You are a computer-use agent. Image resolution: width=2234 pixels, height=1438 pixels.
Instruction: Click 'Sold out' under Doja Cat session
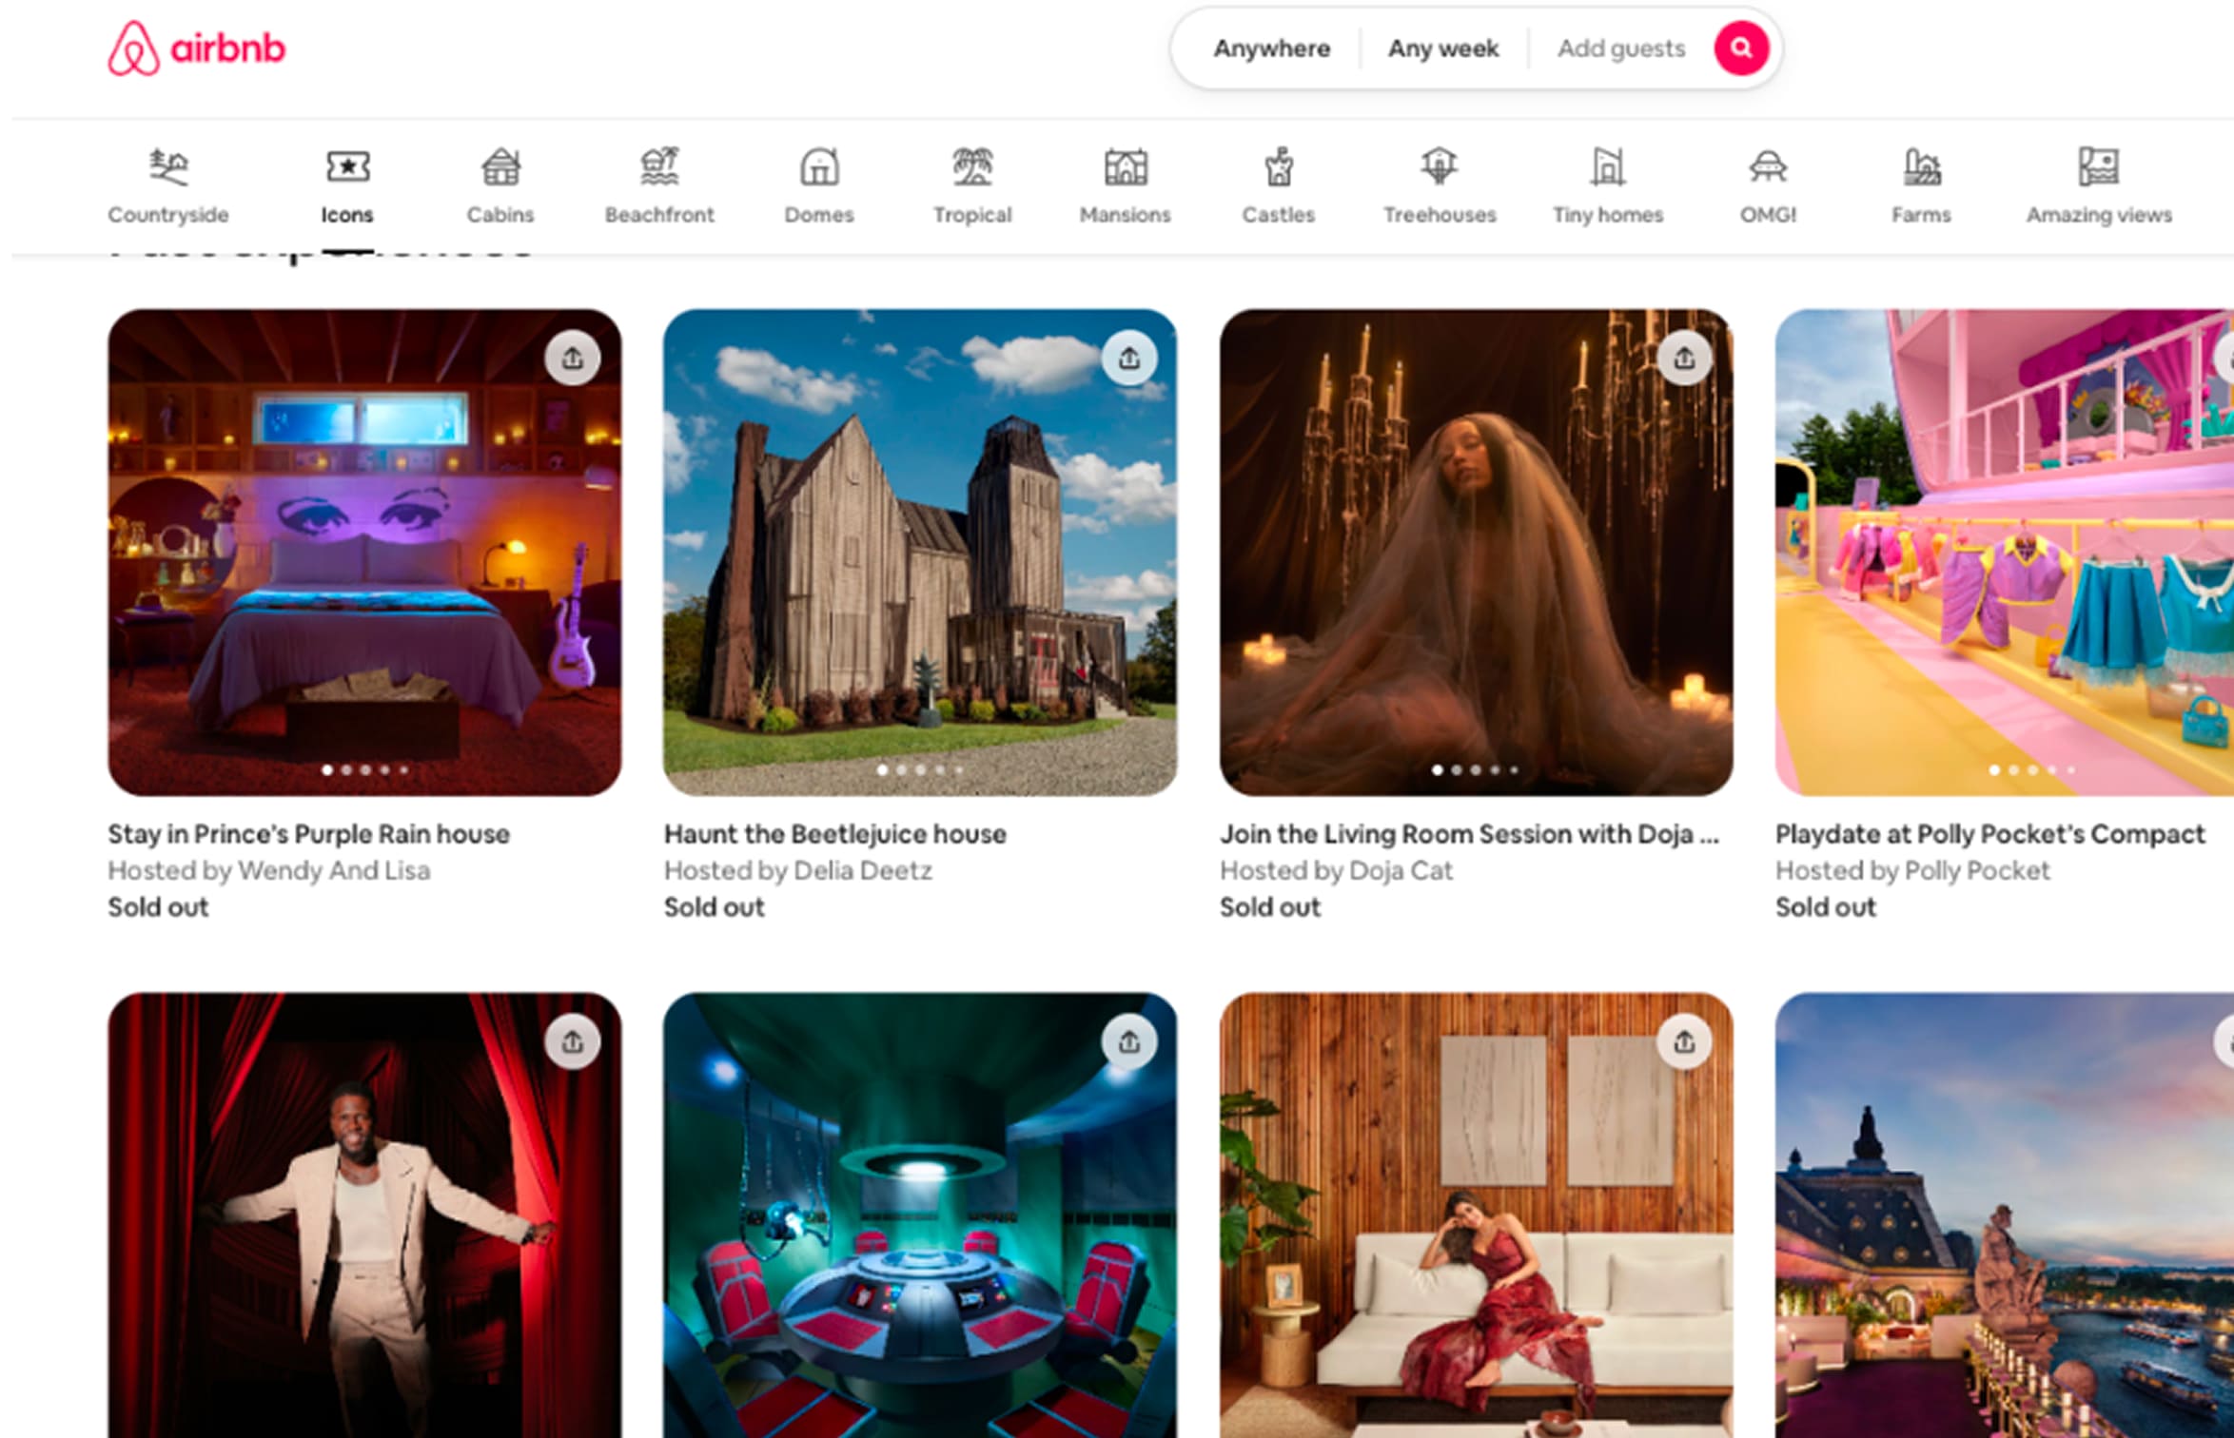[x=1271, y=907]
